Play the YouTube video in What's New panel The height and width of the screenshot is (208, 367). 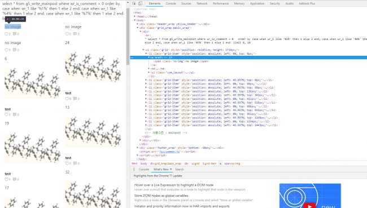click(x=309, y=206)
